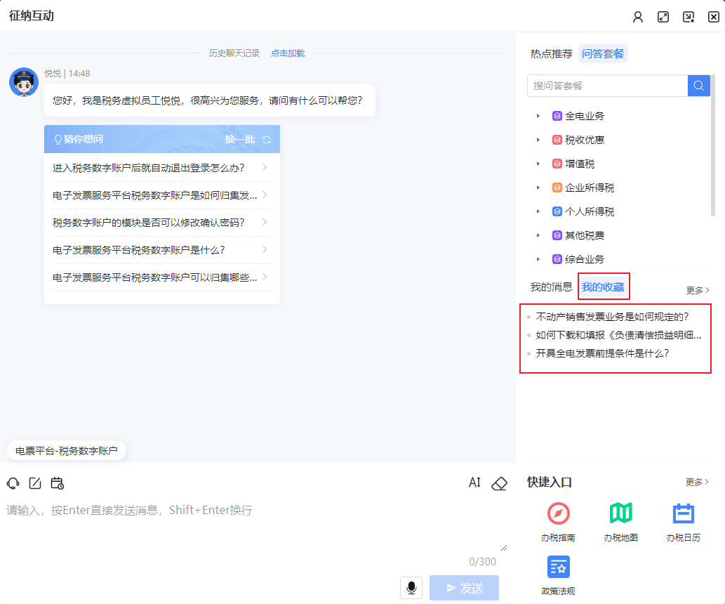Click 更多 next to 我的收藏
The height and width of the screenshot is (604, 725).
pos(698,290)
